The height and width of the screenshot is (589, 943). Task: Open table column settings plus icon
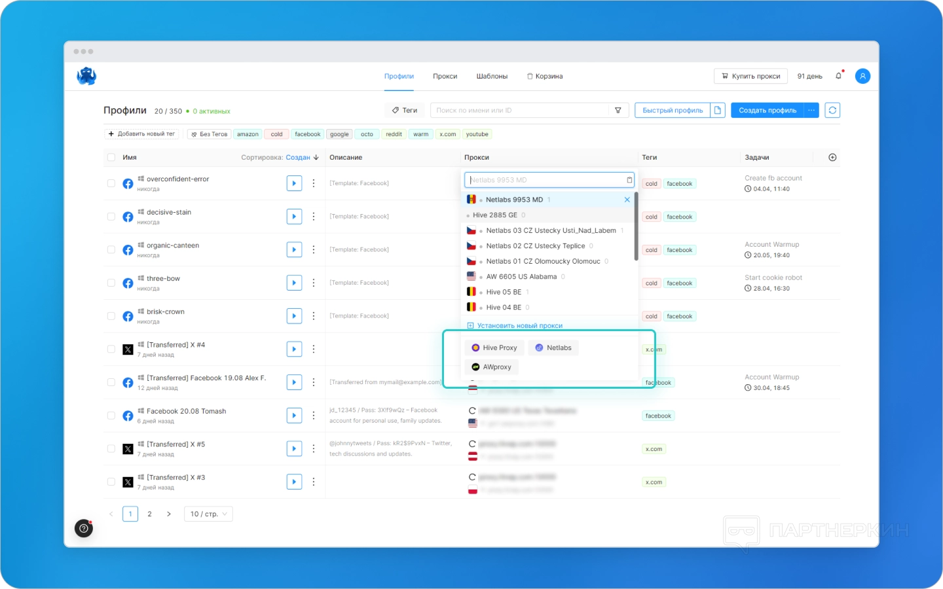click(832, 158)
